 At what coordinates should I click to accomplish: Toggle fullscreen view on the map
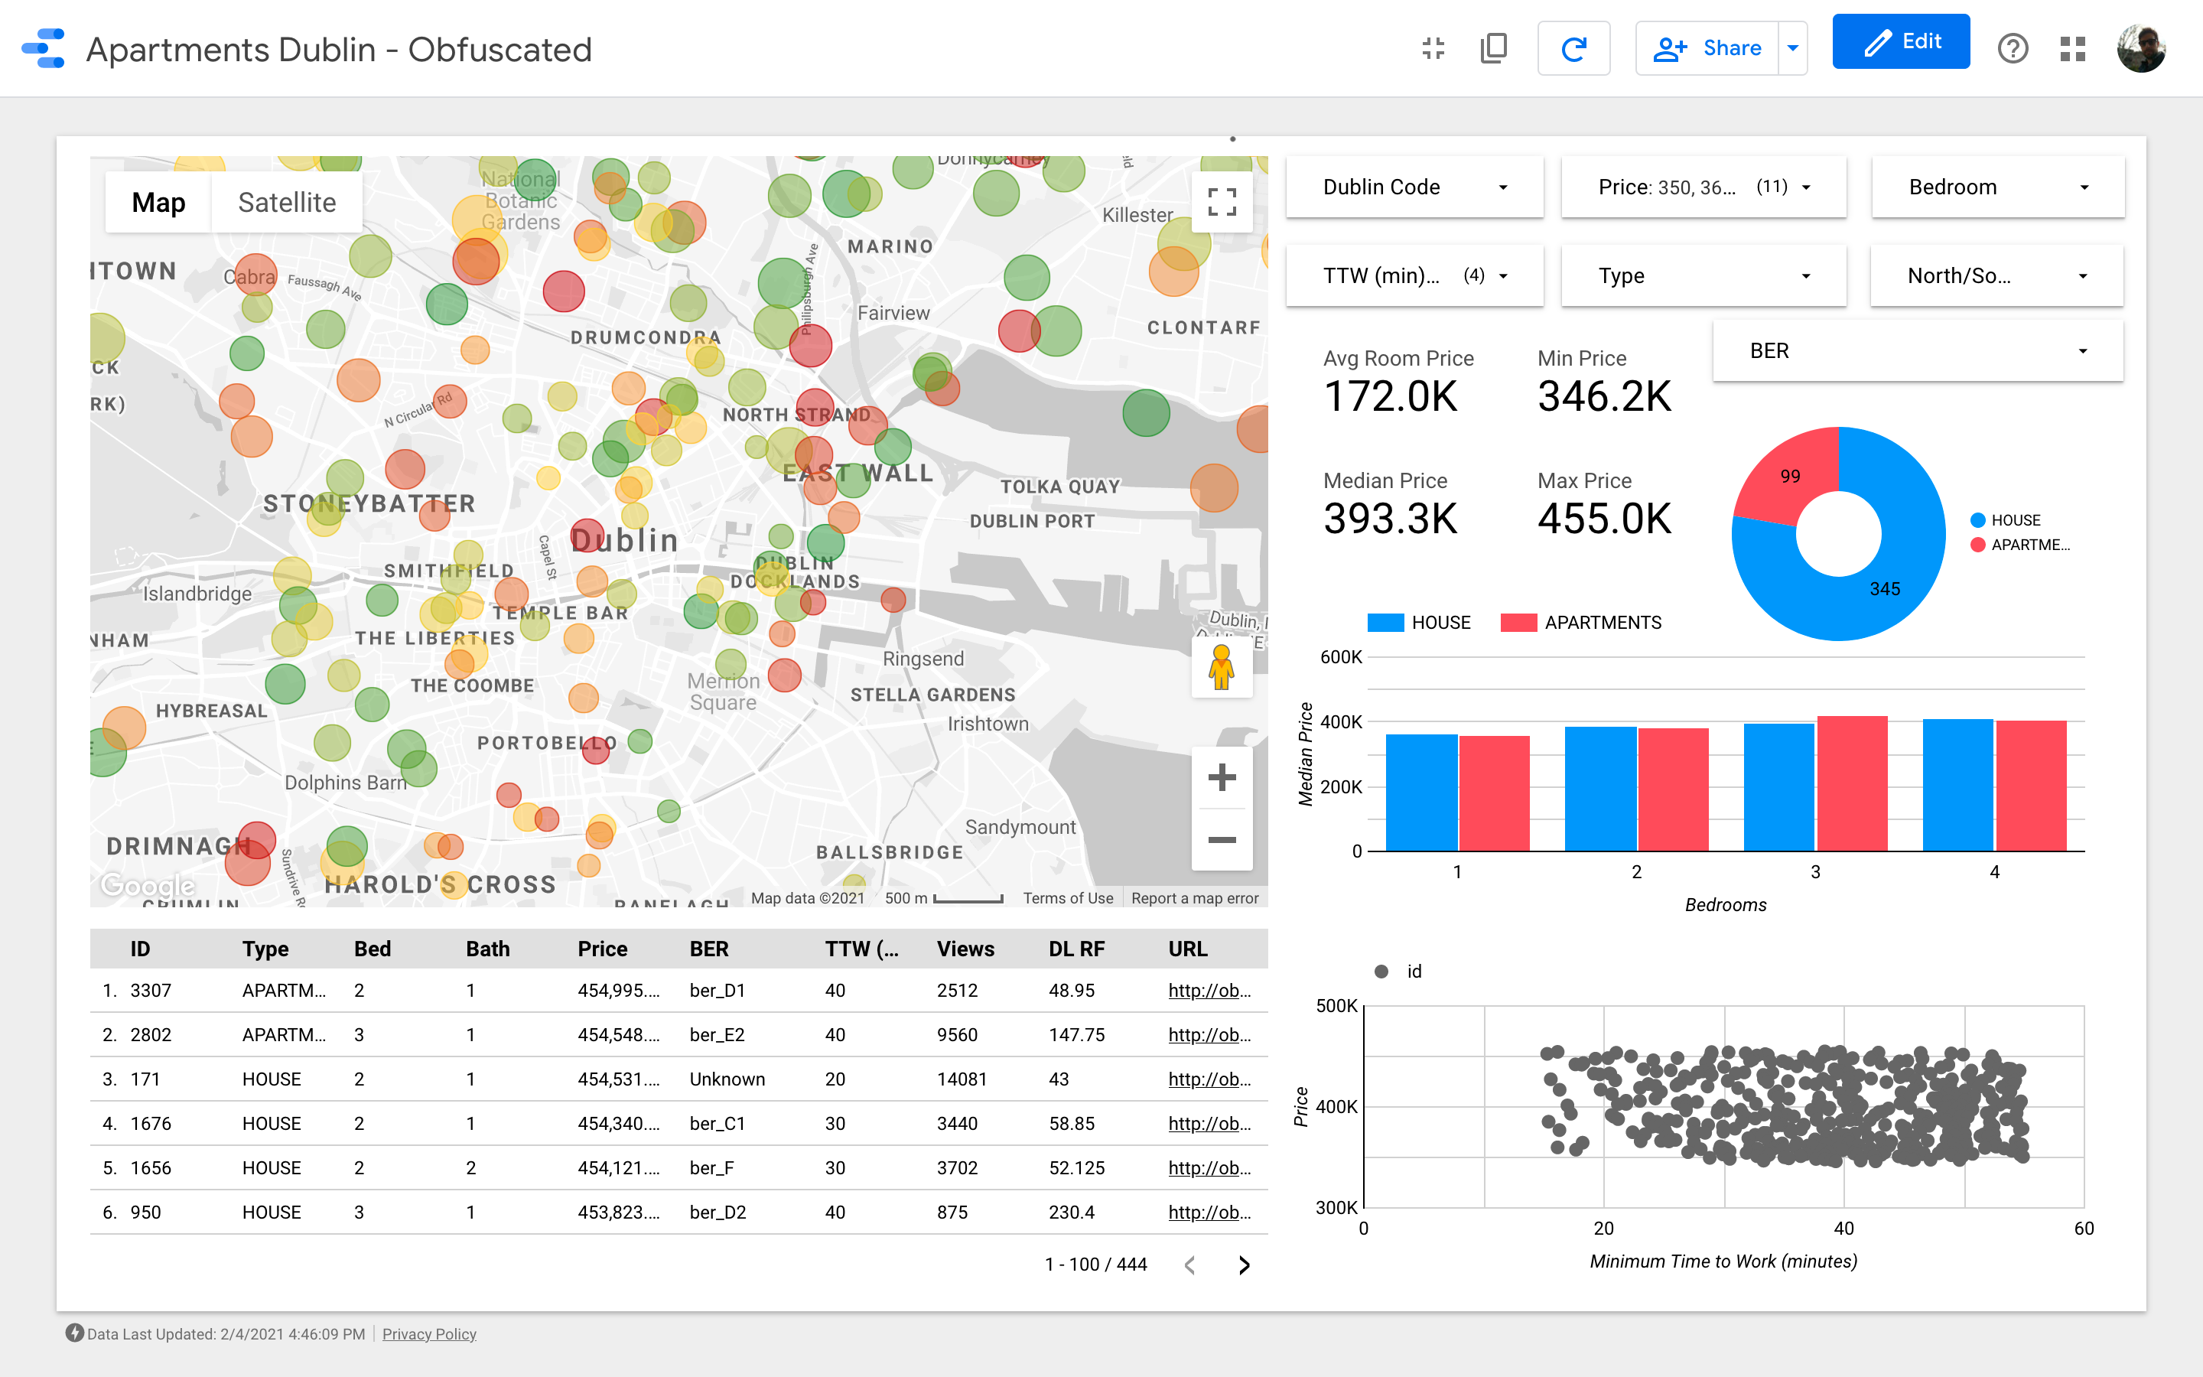pyautogui.click(x=1222, y=201)
